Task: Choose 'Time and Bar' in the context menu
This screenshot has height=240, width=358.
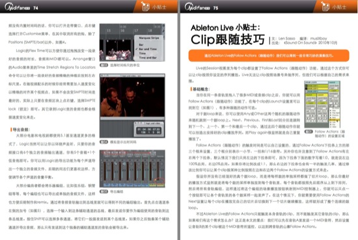Action: (x=148, y=58)
